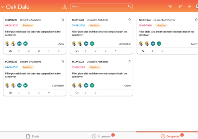This screenshot has height=139, width=198.
Task: Star the first-row Clarification card
Action: (x=130, y=19)
